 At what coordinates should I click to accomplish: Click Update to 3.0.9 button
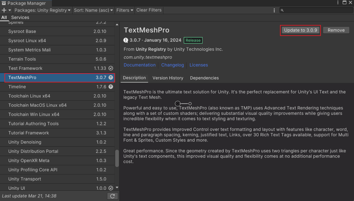(301, 30)
